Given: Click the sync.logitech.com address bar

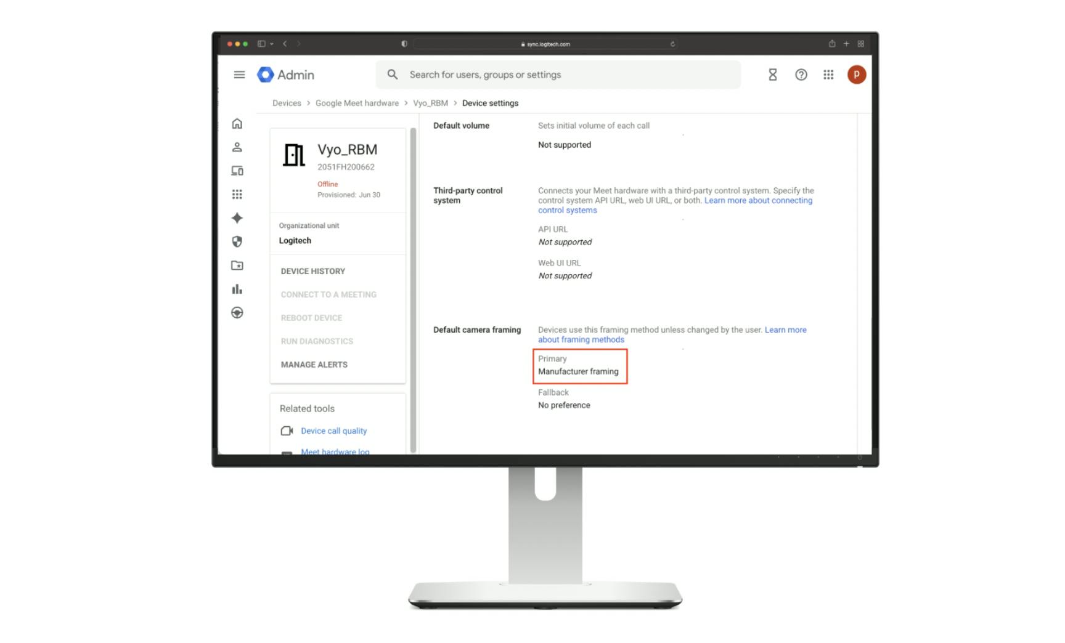Looking at the screenshot, I should pyautogui.click(x=545, y=44).
